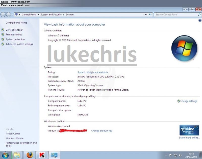Open Device Manager shield icon
The image size is (202, 159).
(3, 30)
